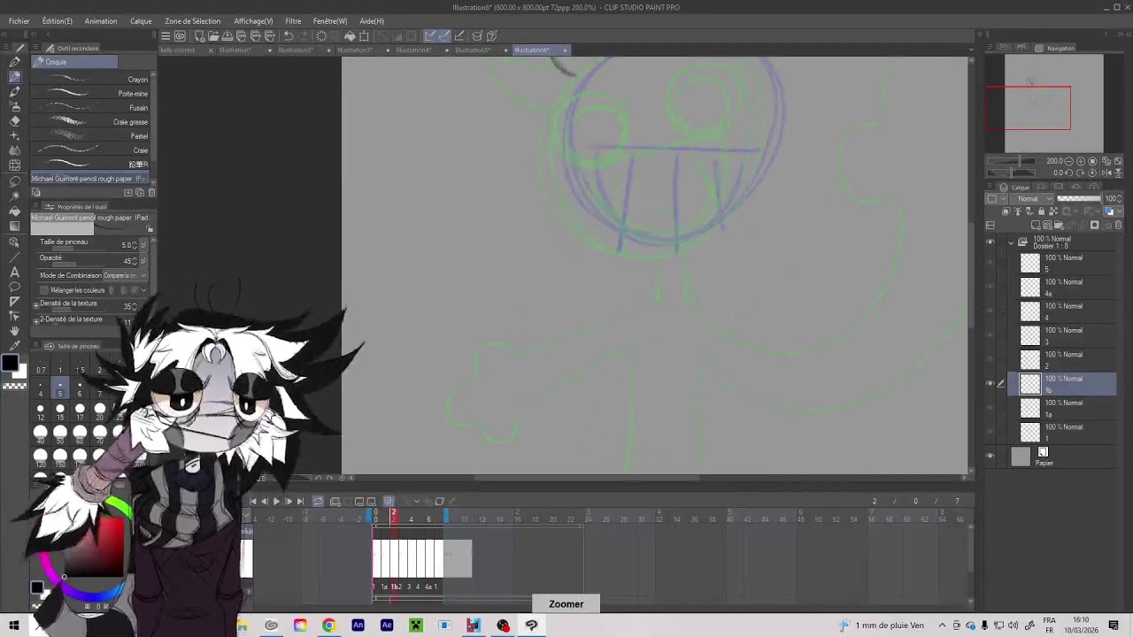This screenshot has width=1133, height=637.
Task: Select the Fusain sub tool
Action: (92, 108)
